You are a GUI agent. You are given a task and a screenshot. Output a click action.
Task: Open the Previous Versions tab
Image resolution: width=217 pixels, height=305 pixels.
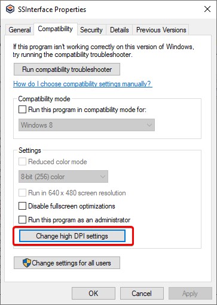(161, 30)
